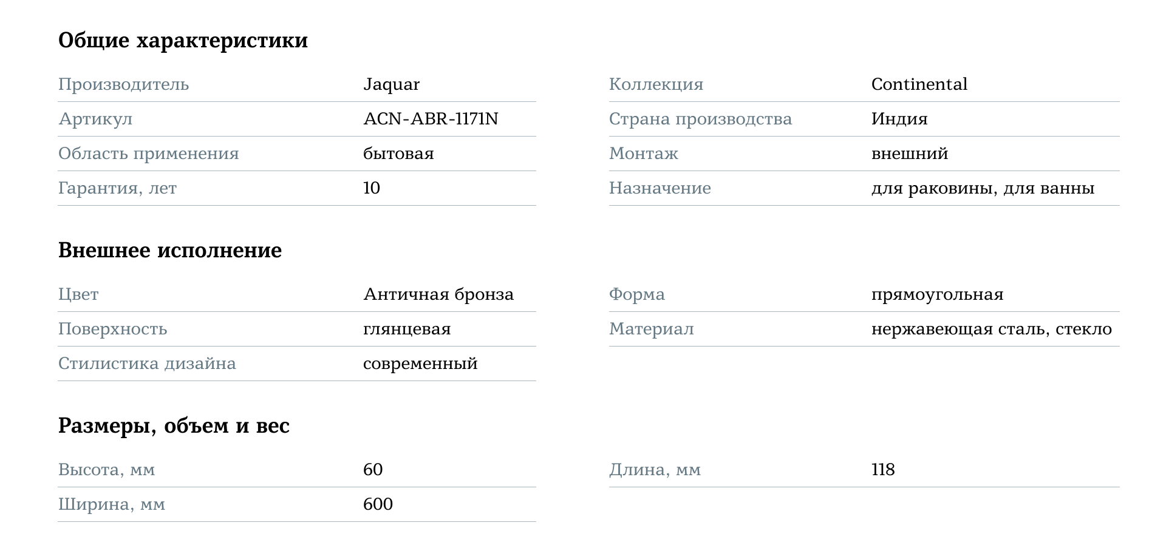Image resolution: width=1166 pixels, height=548 pixels.
Task: Click the "Страна производства" label
Action: coord(700,119)
